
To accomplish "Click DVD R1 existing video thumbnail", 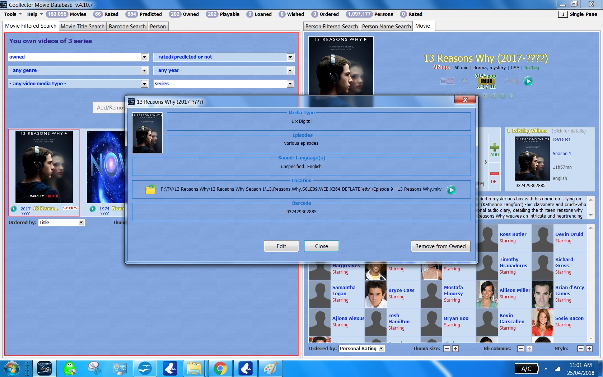I will coord(532,158).
